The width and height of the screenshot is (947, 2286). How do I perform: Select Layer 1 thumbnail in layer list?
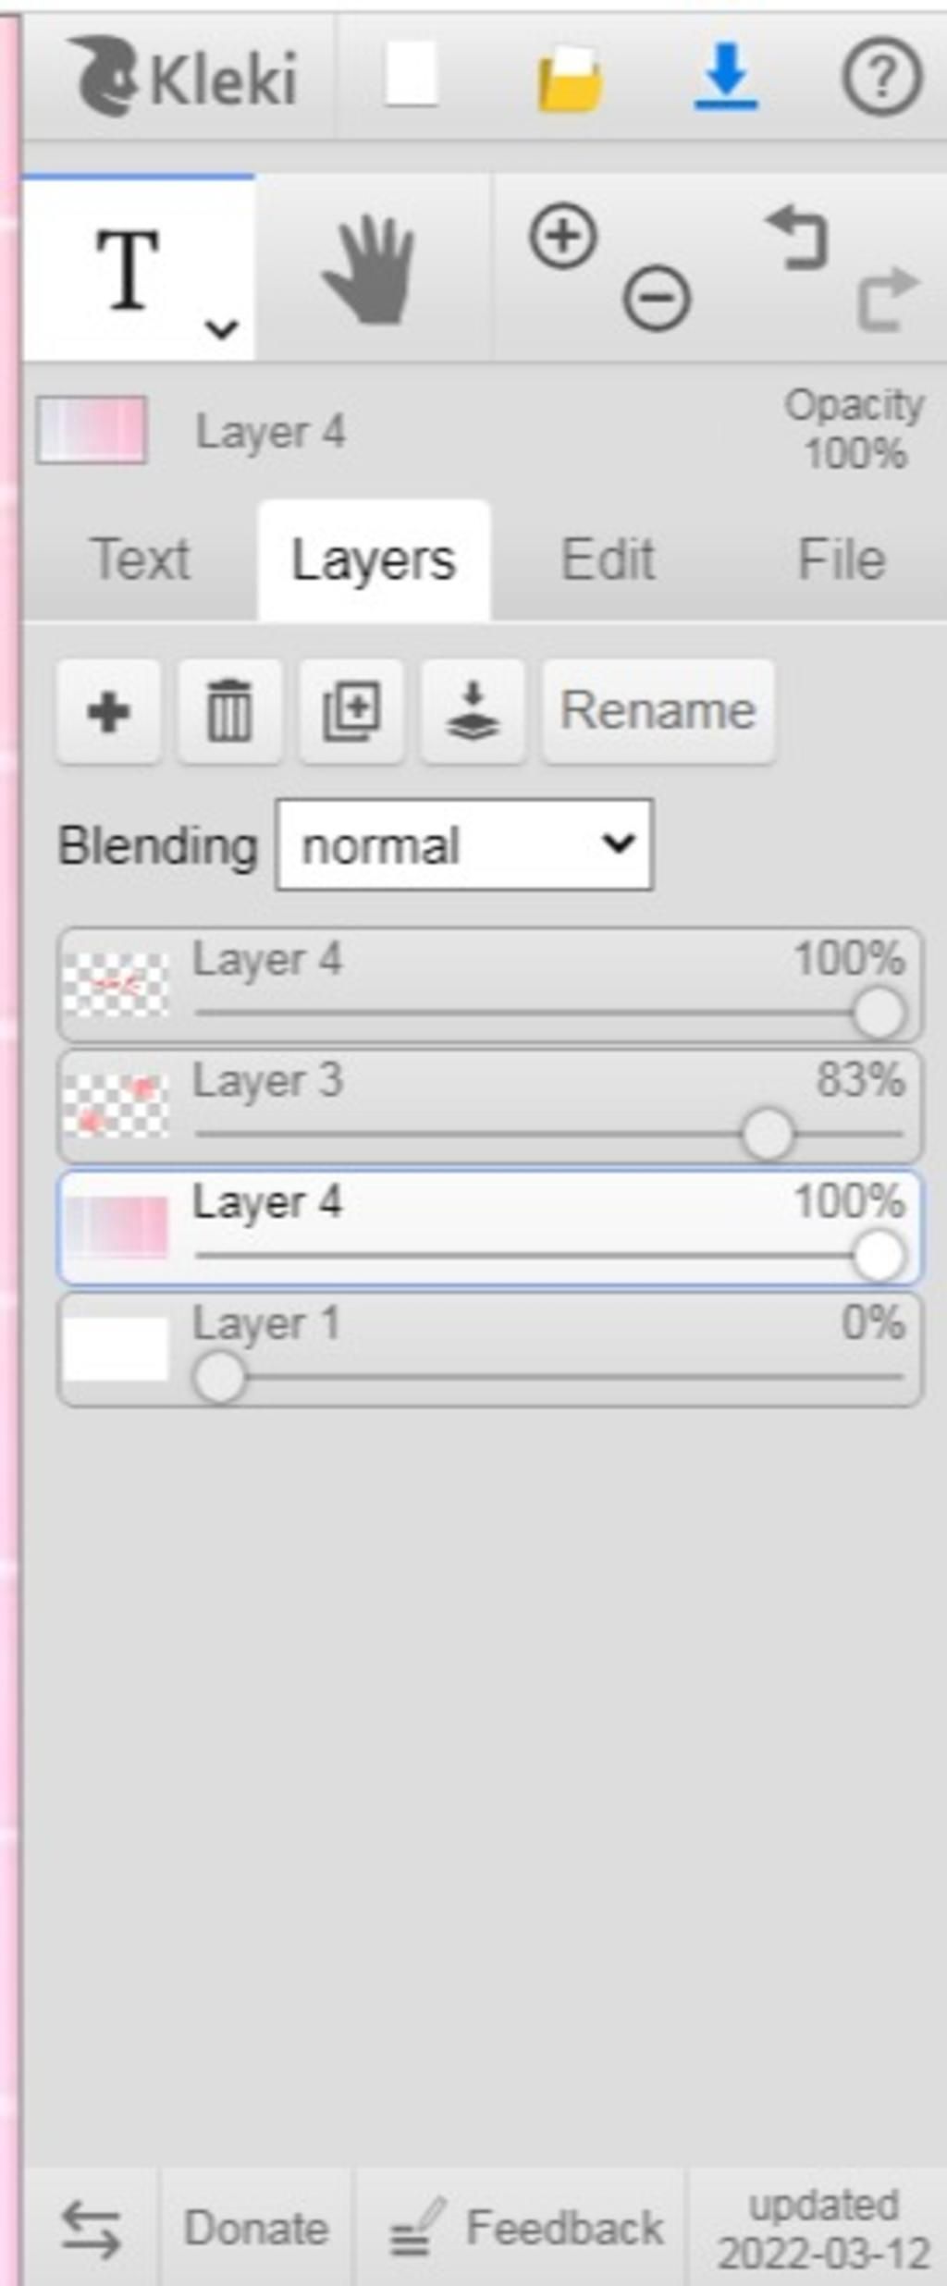(116, 1349)
